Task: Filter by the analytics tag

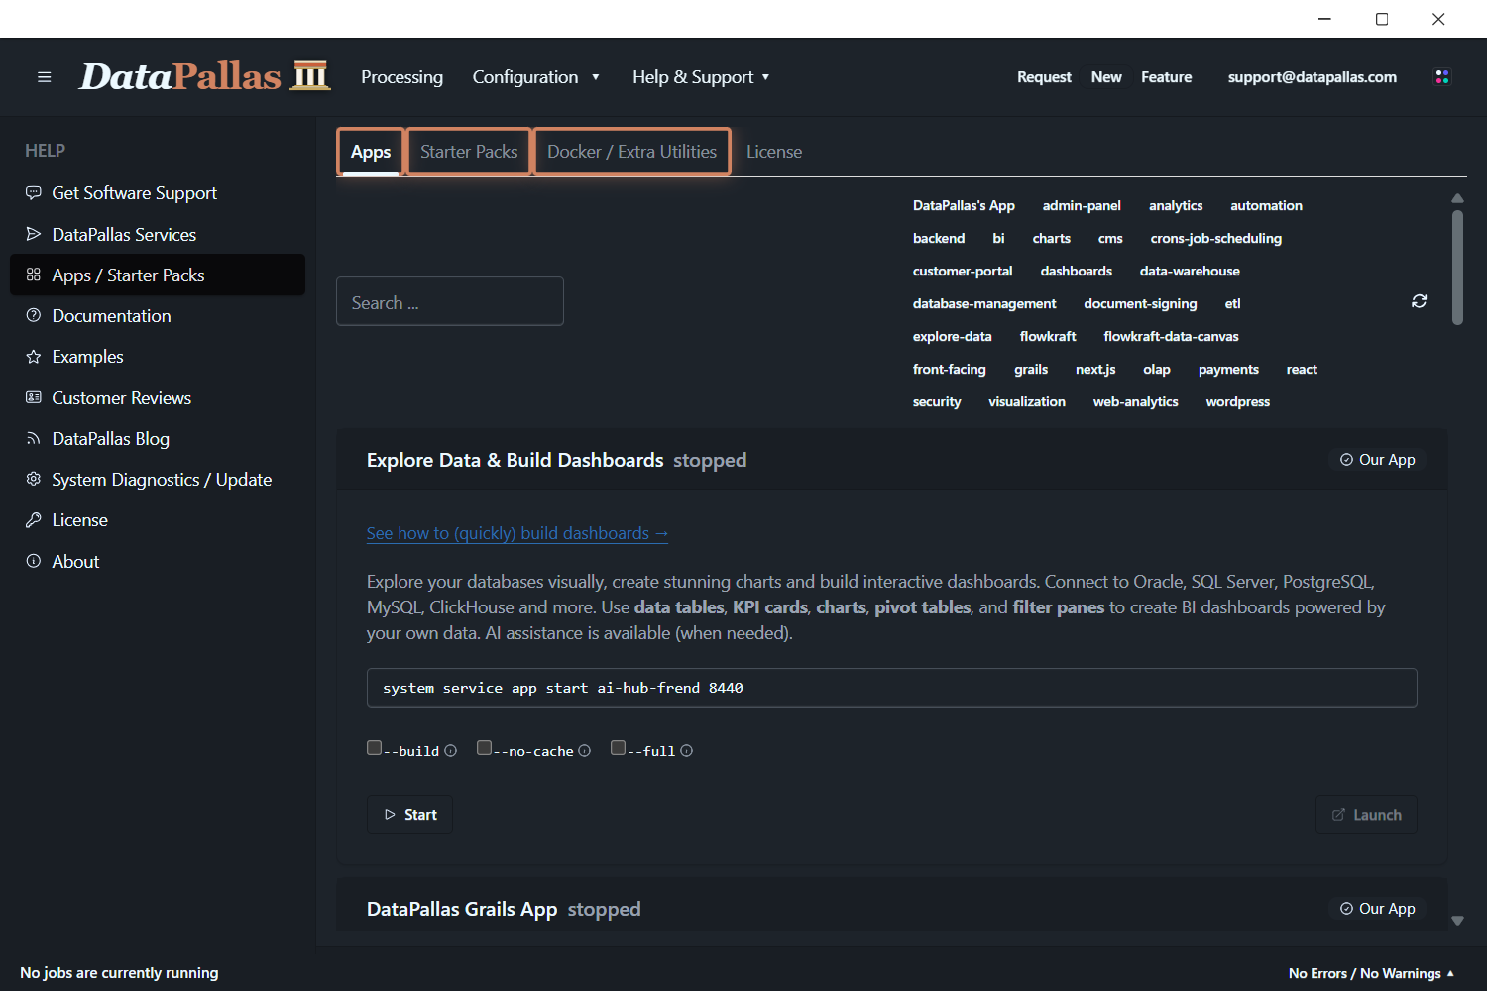Action: [1176, 205]
